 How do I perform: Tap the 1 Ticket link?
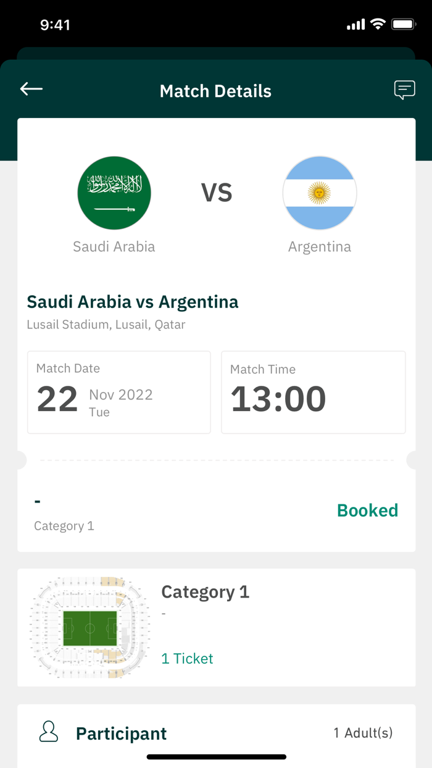(187, 659)
